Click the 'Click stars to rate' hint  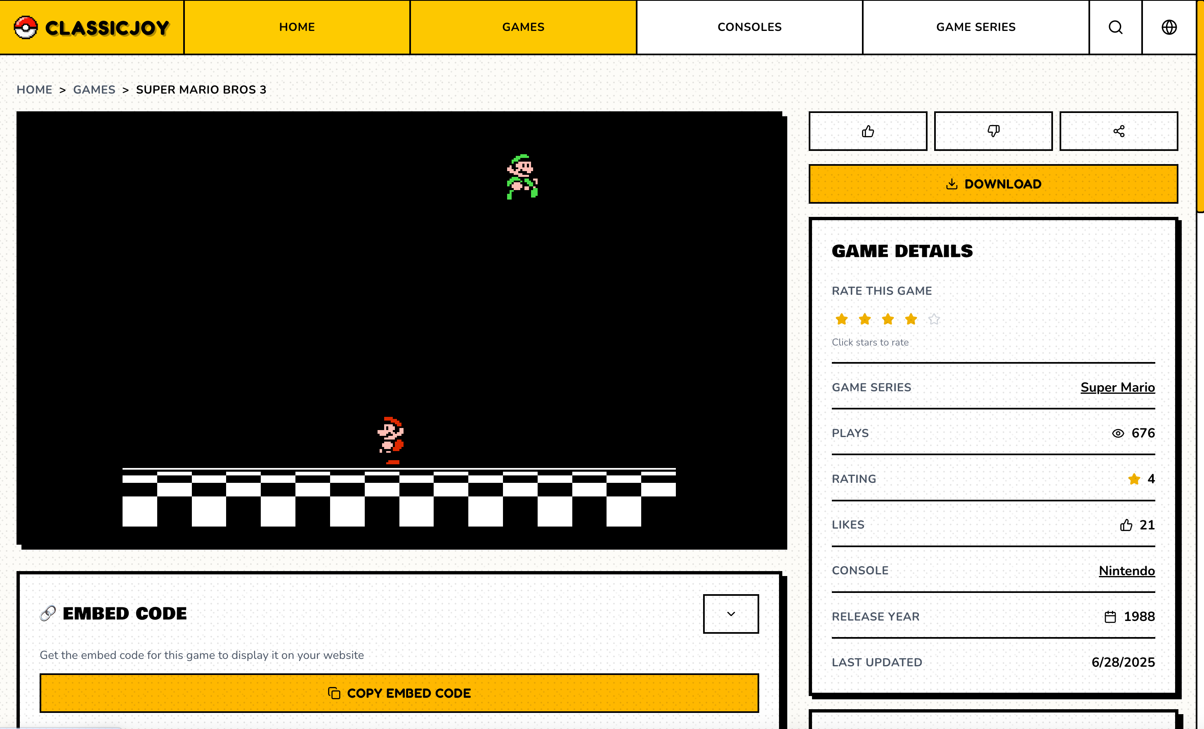[870, 342]
